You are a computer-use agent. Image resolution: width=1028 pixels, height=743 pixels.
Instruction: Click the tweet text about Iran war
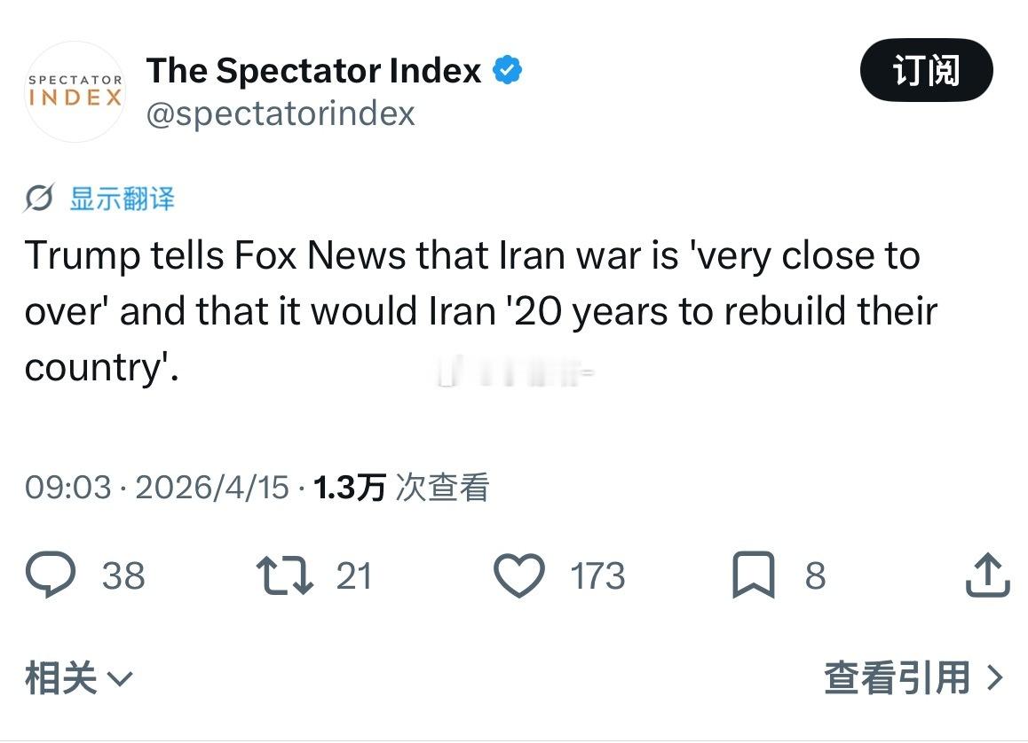[x=479, y=311]
